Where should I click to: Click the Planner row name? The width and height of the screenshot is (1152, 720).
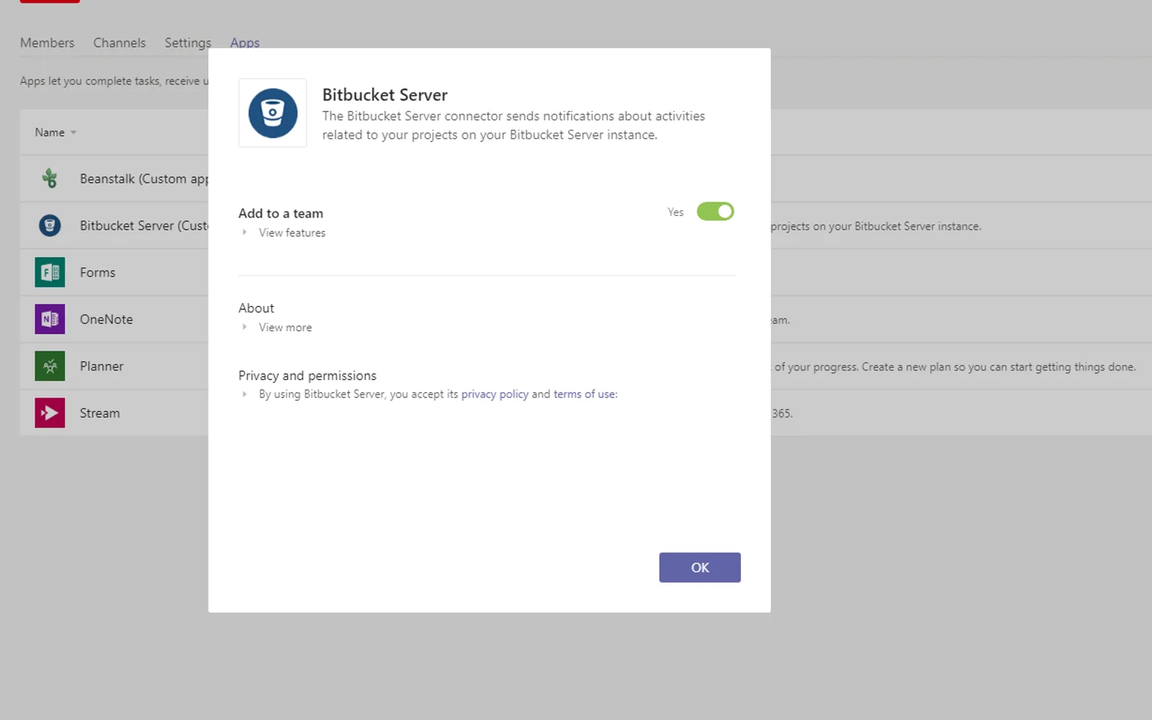tap(102, 366)
